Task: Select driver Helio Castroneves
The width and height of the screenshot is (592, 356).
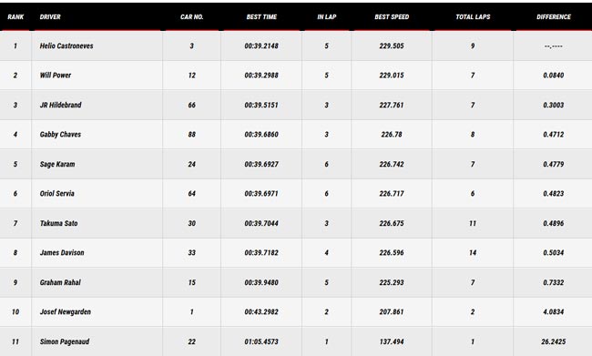Action: 66,46
